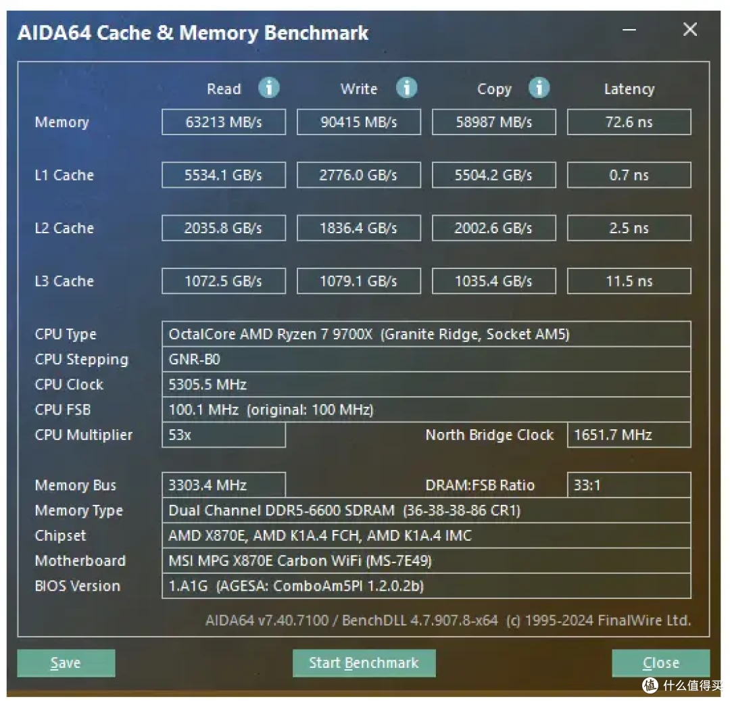730x701 pixels.
Task: Click the green Close button
Action: point(660,663)
